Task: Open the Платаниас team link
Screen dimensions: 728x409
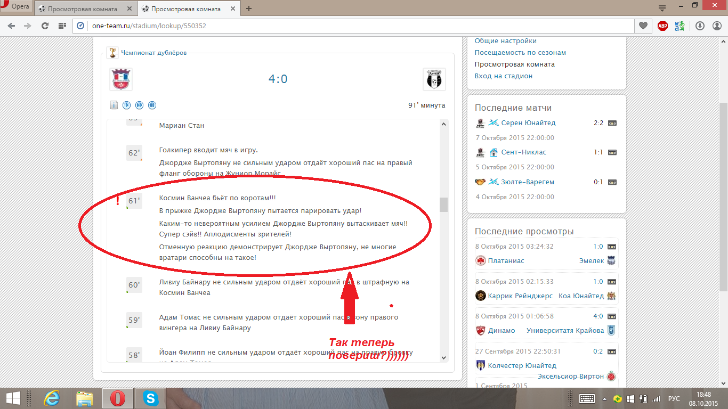Action: [506, 261]
